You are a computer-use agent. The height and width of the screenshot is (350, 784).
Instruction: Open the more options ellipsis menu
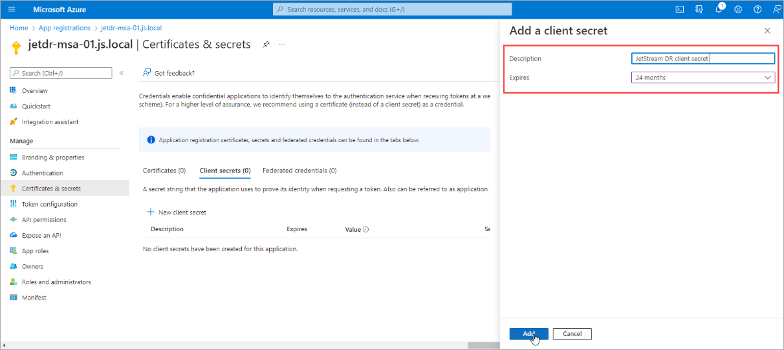pyautogui.click(x=282, y=45)
